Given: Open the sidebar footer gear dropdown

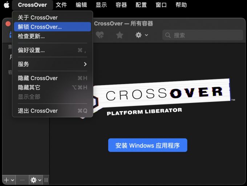Looking at the screenshot, I should click(x=36, y=180).
